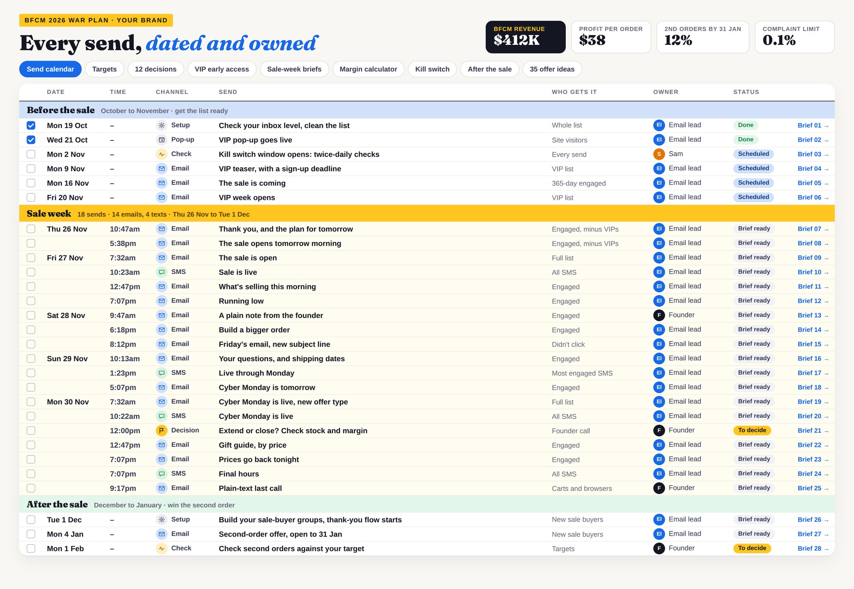Click the Check pulse icon for Mon 2 Nov
Image resolution: width=854 pixels, height=589 pixels.
[161, 154]
